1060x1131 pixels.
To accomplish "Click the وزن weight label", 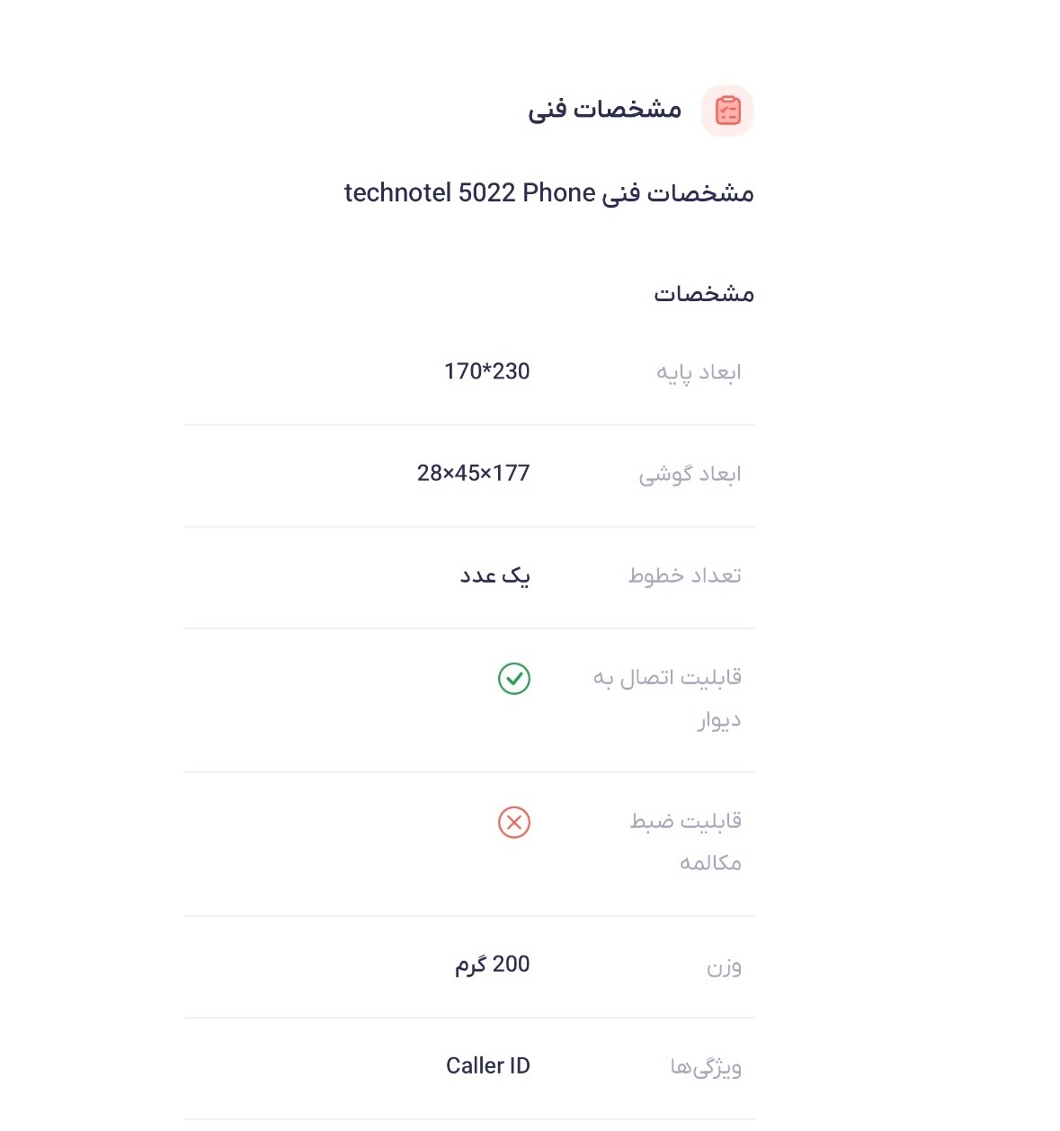I will [x=724, y=967].
